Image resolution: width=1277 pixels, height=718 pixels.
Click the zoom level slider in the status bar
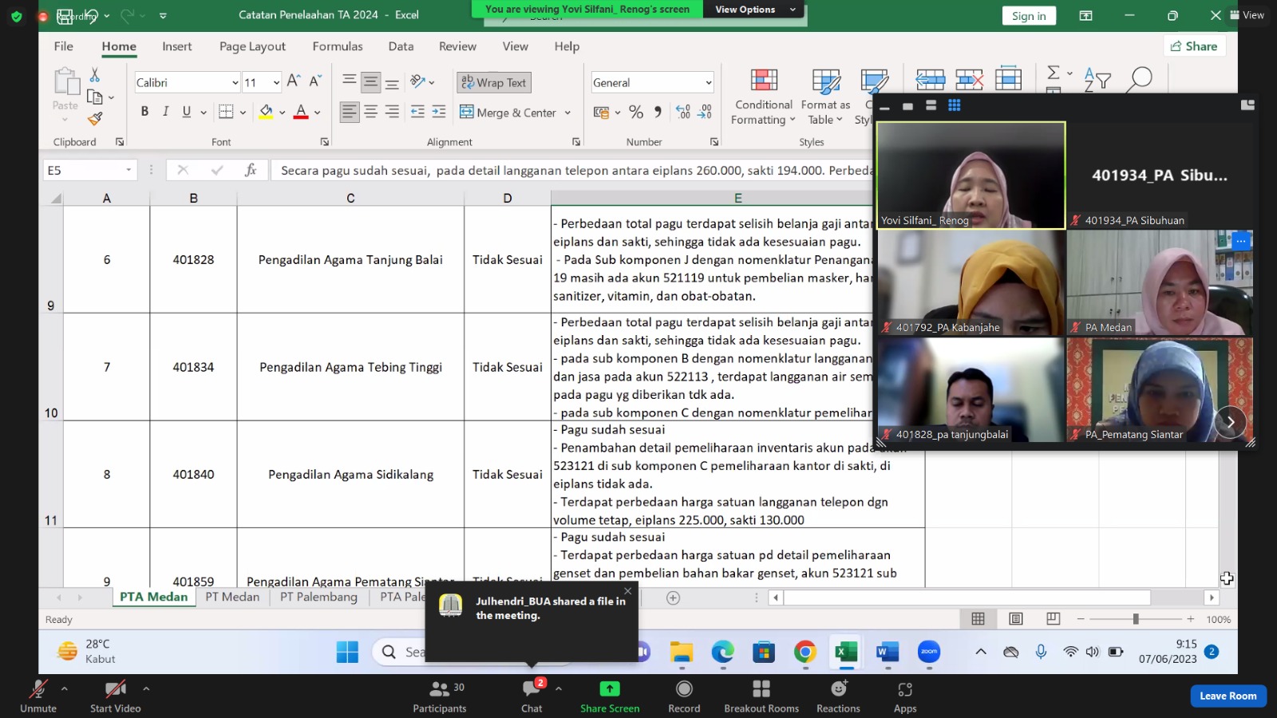[1135, 619]
